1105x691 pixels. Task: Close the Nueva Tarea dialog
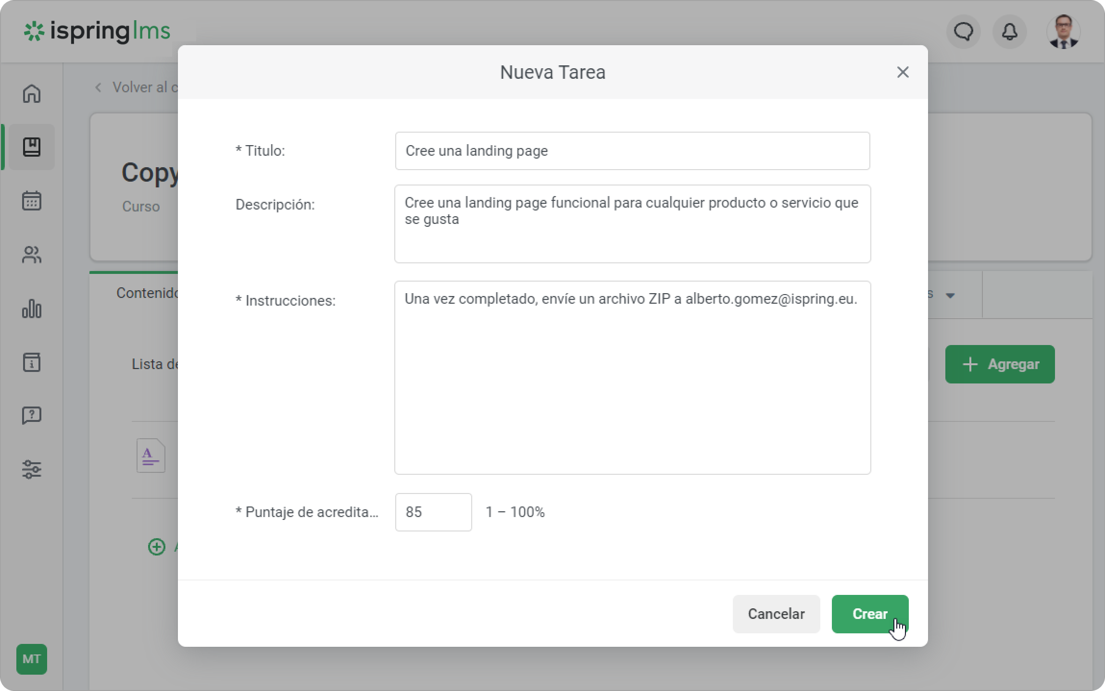pos(903,72)
